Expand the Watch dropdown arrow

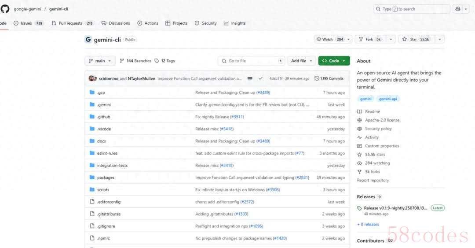pos(348,39)
